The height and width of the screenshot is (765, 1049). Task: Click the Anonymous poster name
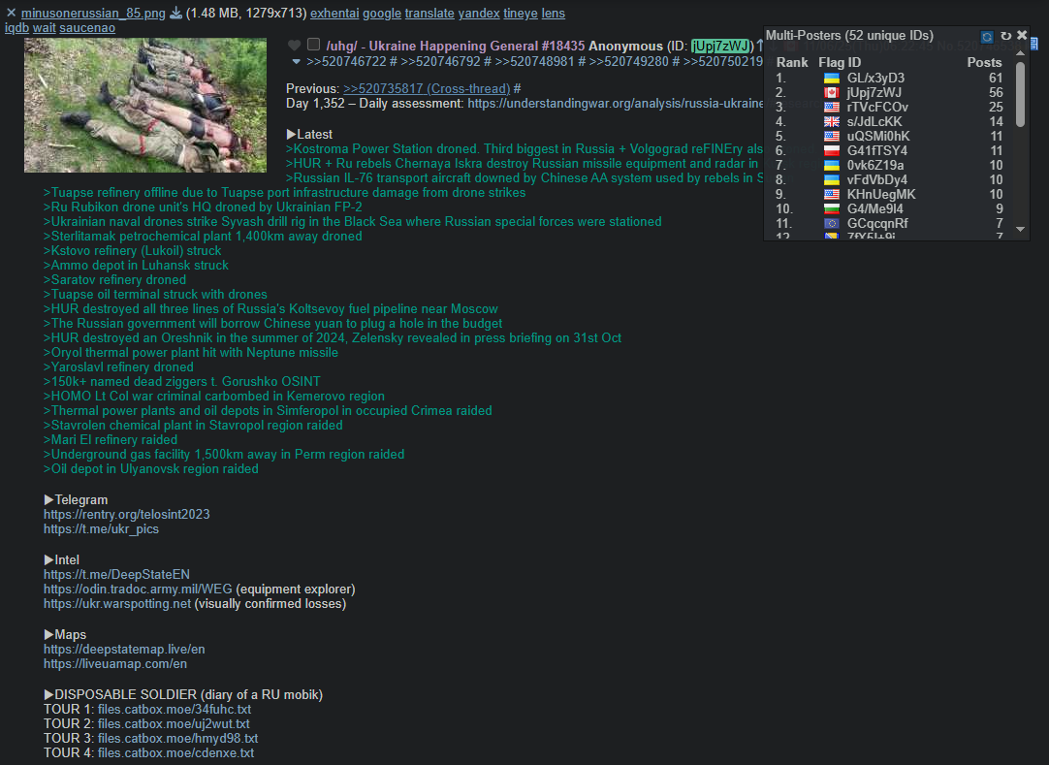pos(625,46)
